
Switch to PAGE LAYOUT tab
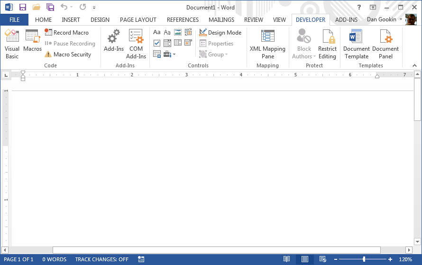click(138, 19)
